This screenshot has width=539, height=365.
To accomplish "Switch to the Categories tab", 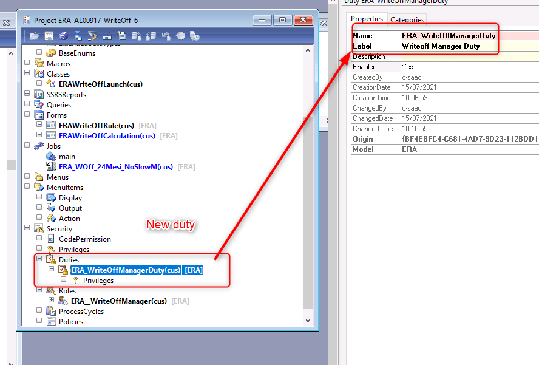I will pyautogui.click(x=407, y=20).
